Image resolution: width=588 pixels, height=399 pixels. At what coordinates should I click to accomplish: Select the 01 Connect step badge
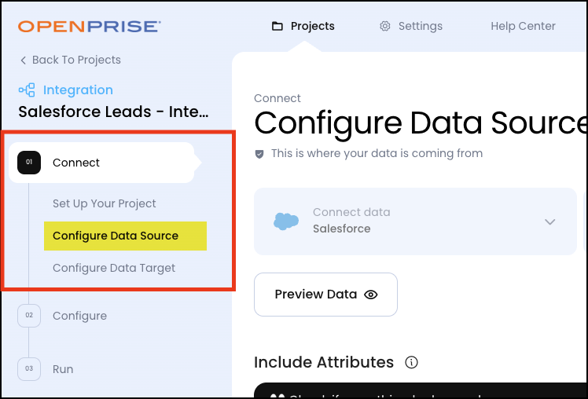(x=29, y=163)
